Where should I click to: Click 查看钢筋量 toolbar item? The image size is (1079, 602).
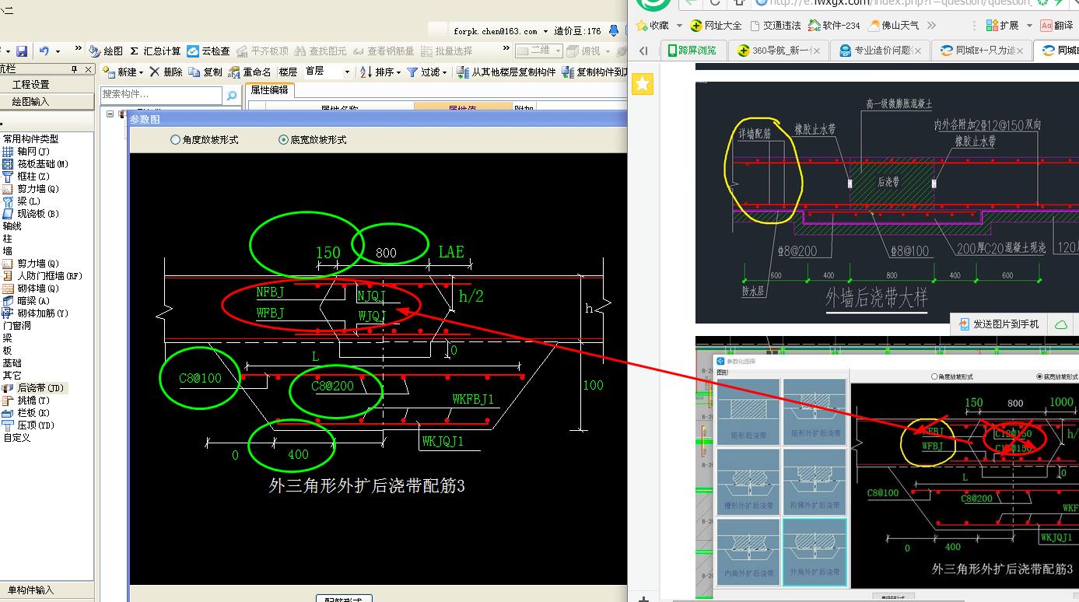(384, 51)
